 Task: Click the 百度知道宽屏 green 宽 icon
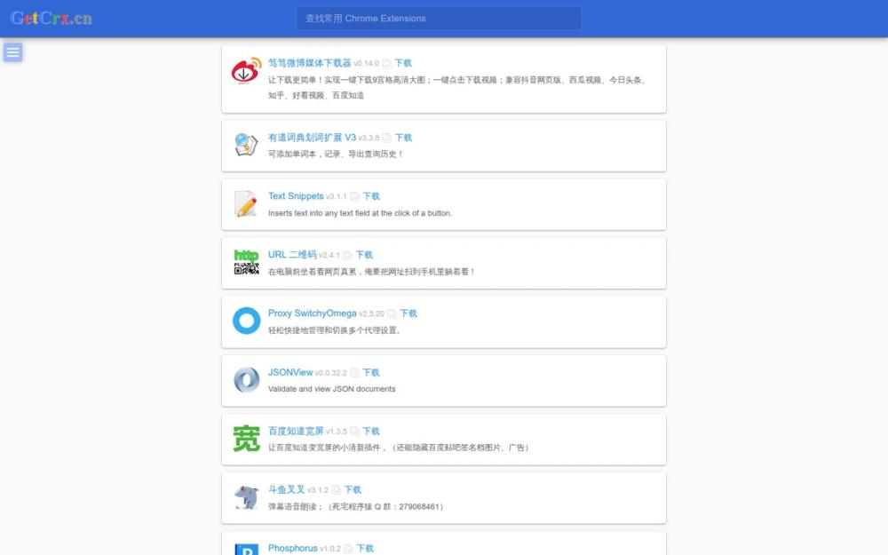point(244,438)
